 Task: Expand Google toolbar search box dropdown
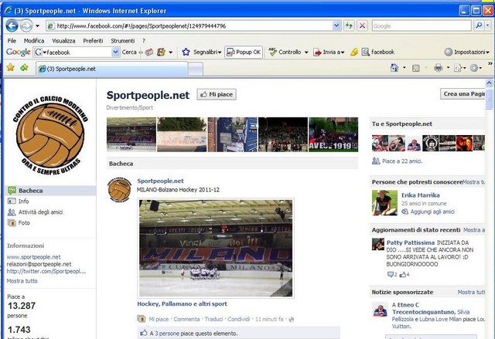pyautogui.click(x=116, y=52)
